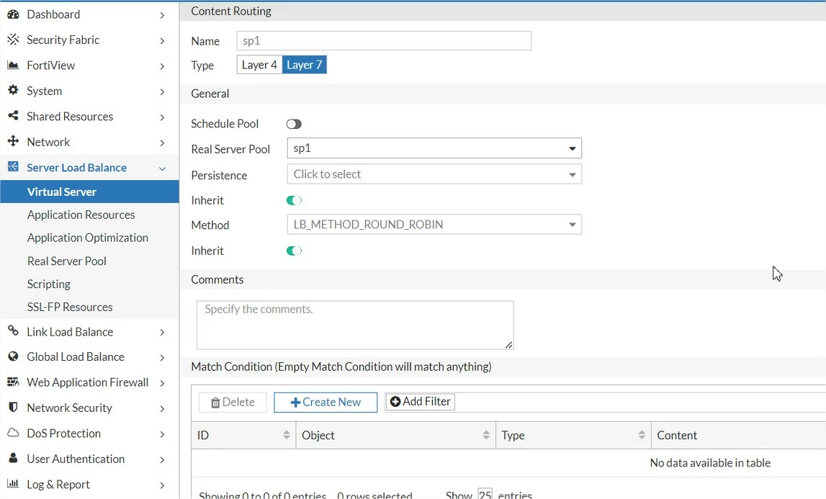Open the Real Server Pool dropdown
The width and height of the screenshot is (826, 499).
pyautogui.click(x=434, y=148)
